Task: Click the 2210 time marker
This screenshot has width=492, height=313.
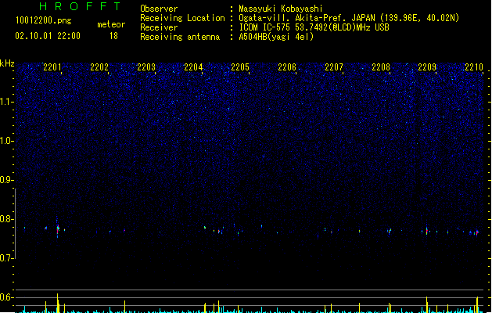Action: (474, 67)
